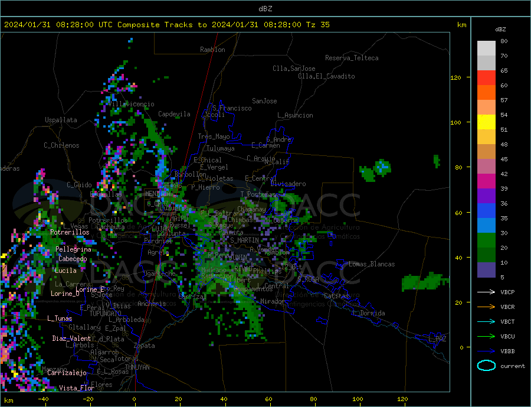Click the Ramblon location label

[x=212, y=50]
